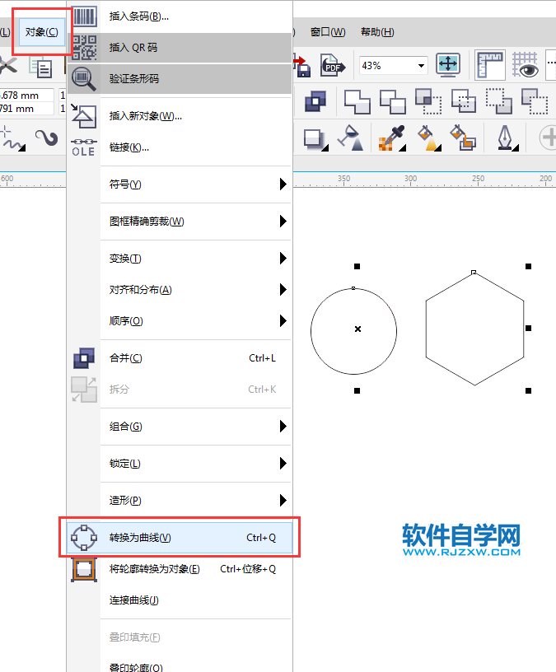Expand the 变换(T) submenu
This screenshot has height=672, width=556.
pos(180,259)
